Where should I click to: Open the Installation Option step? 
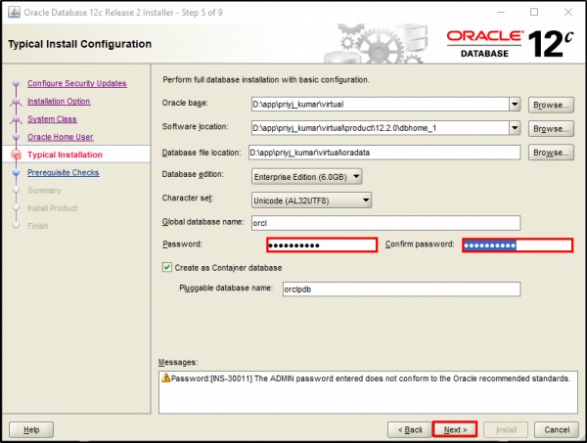(x=59, y=102)
